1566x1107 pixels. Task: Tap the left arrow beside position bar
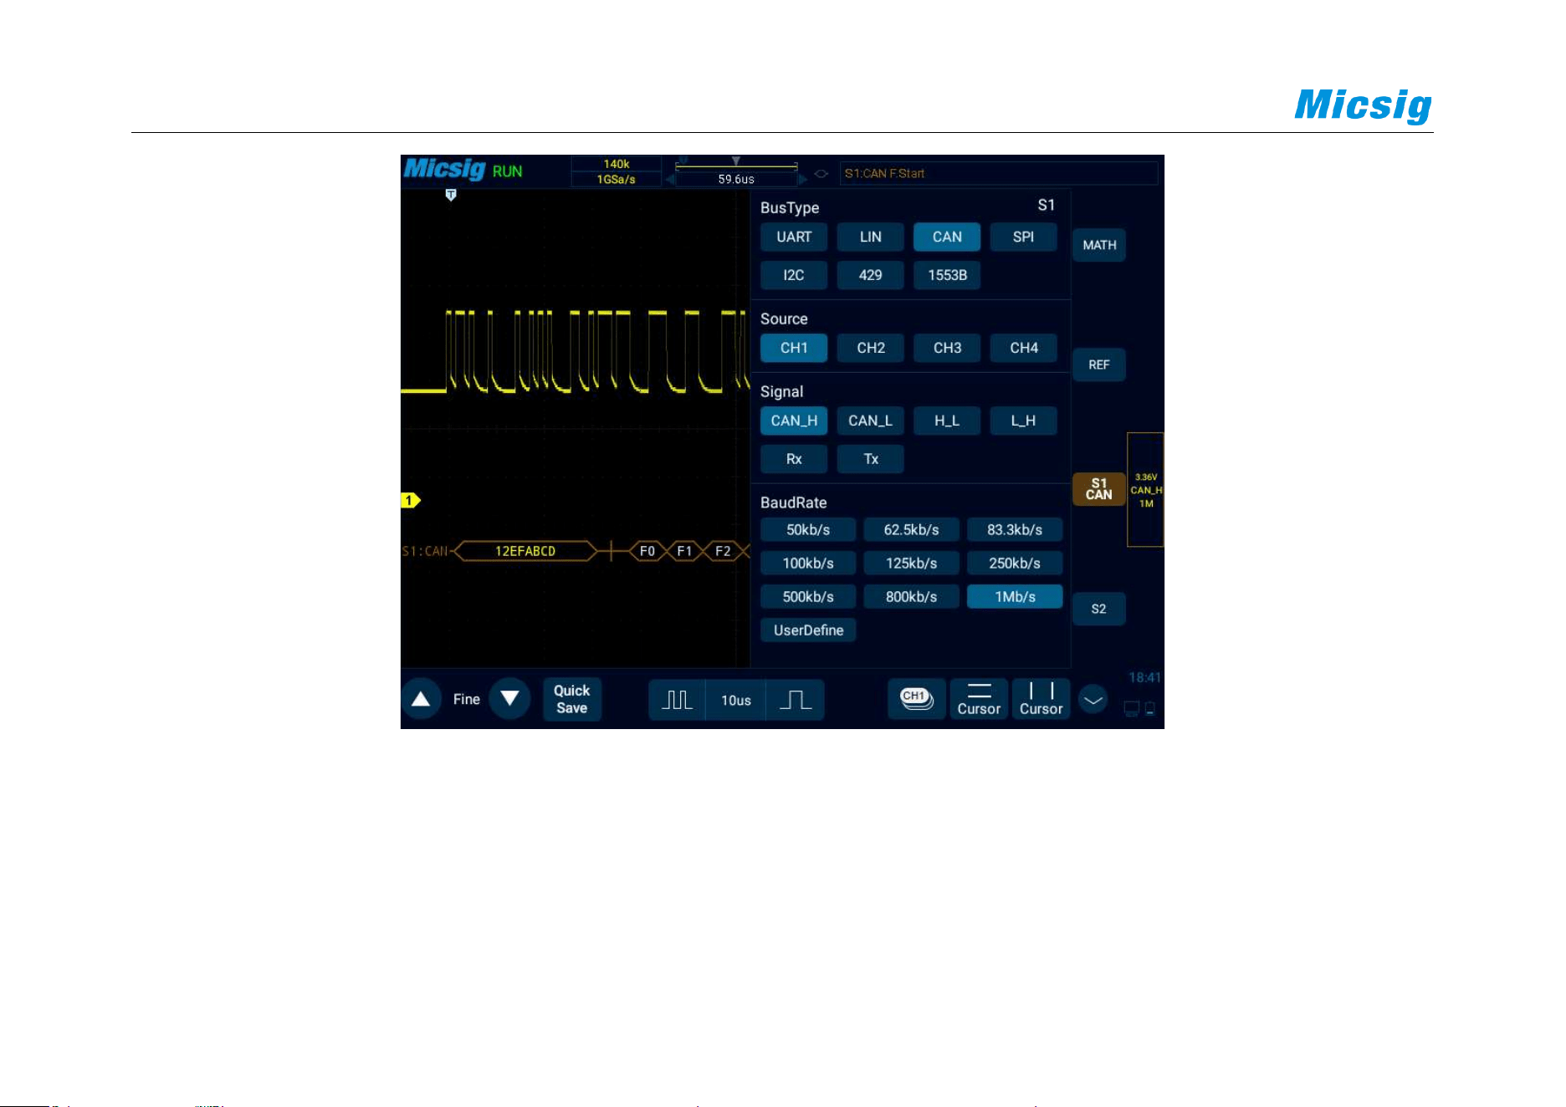pos(669,179)
